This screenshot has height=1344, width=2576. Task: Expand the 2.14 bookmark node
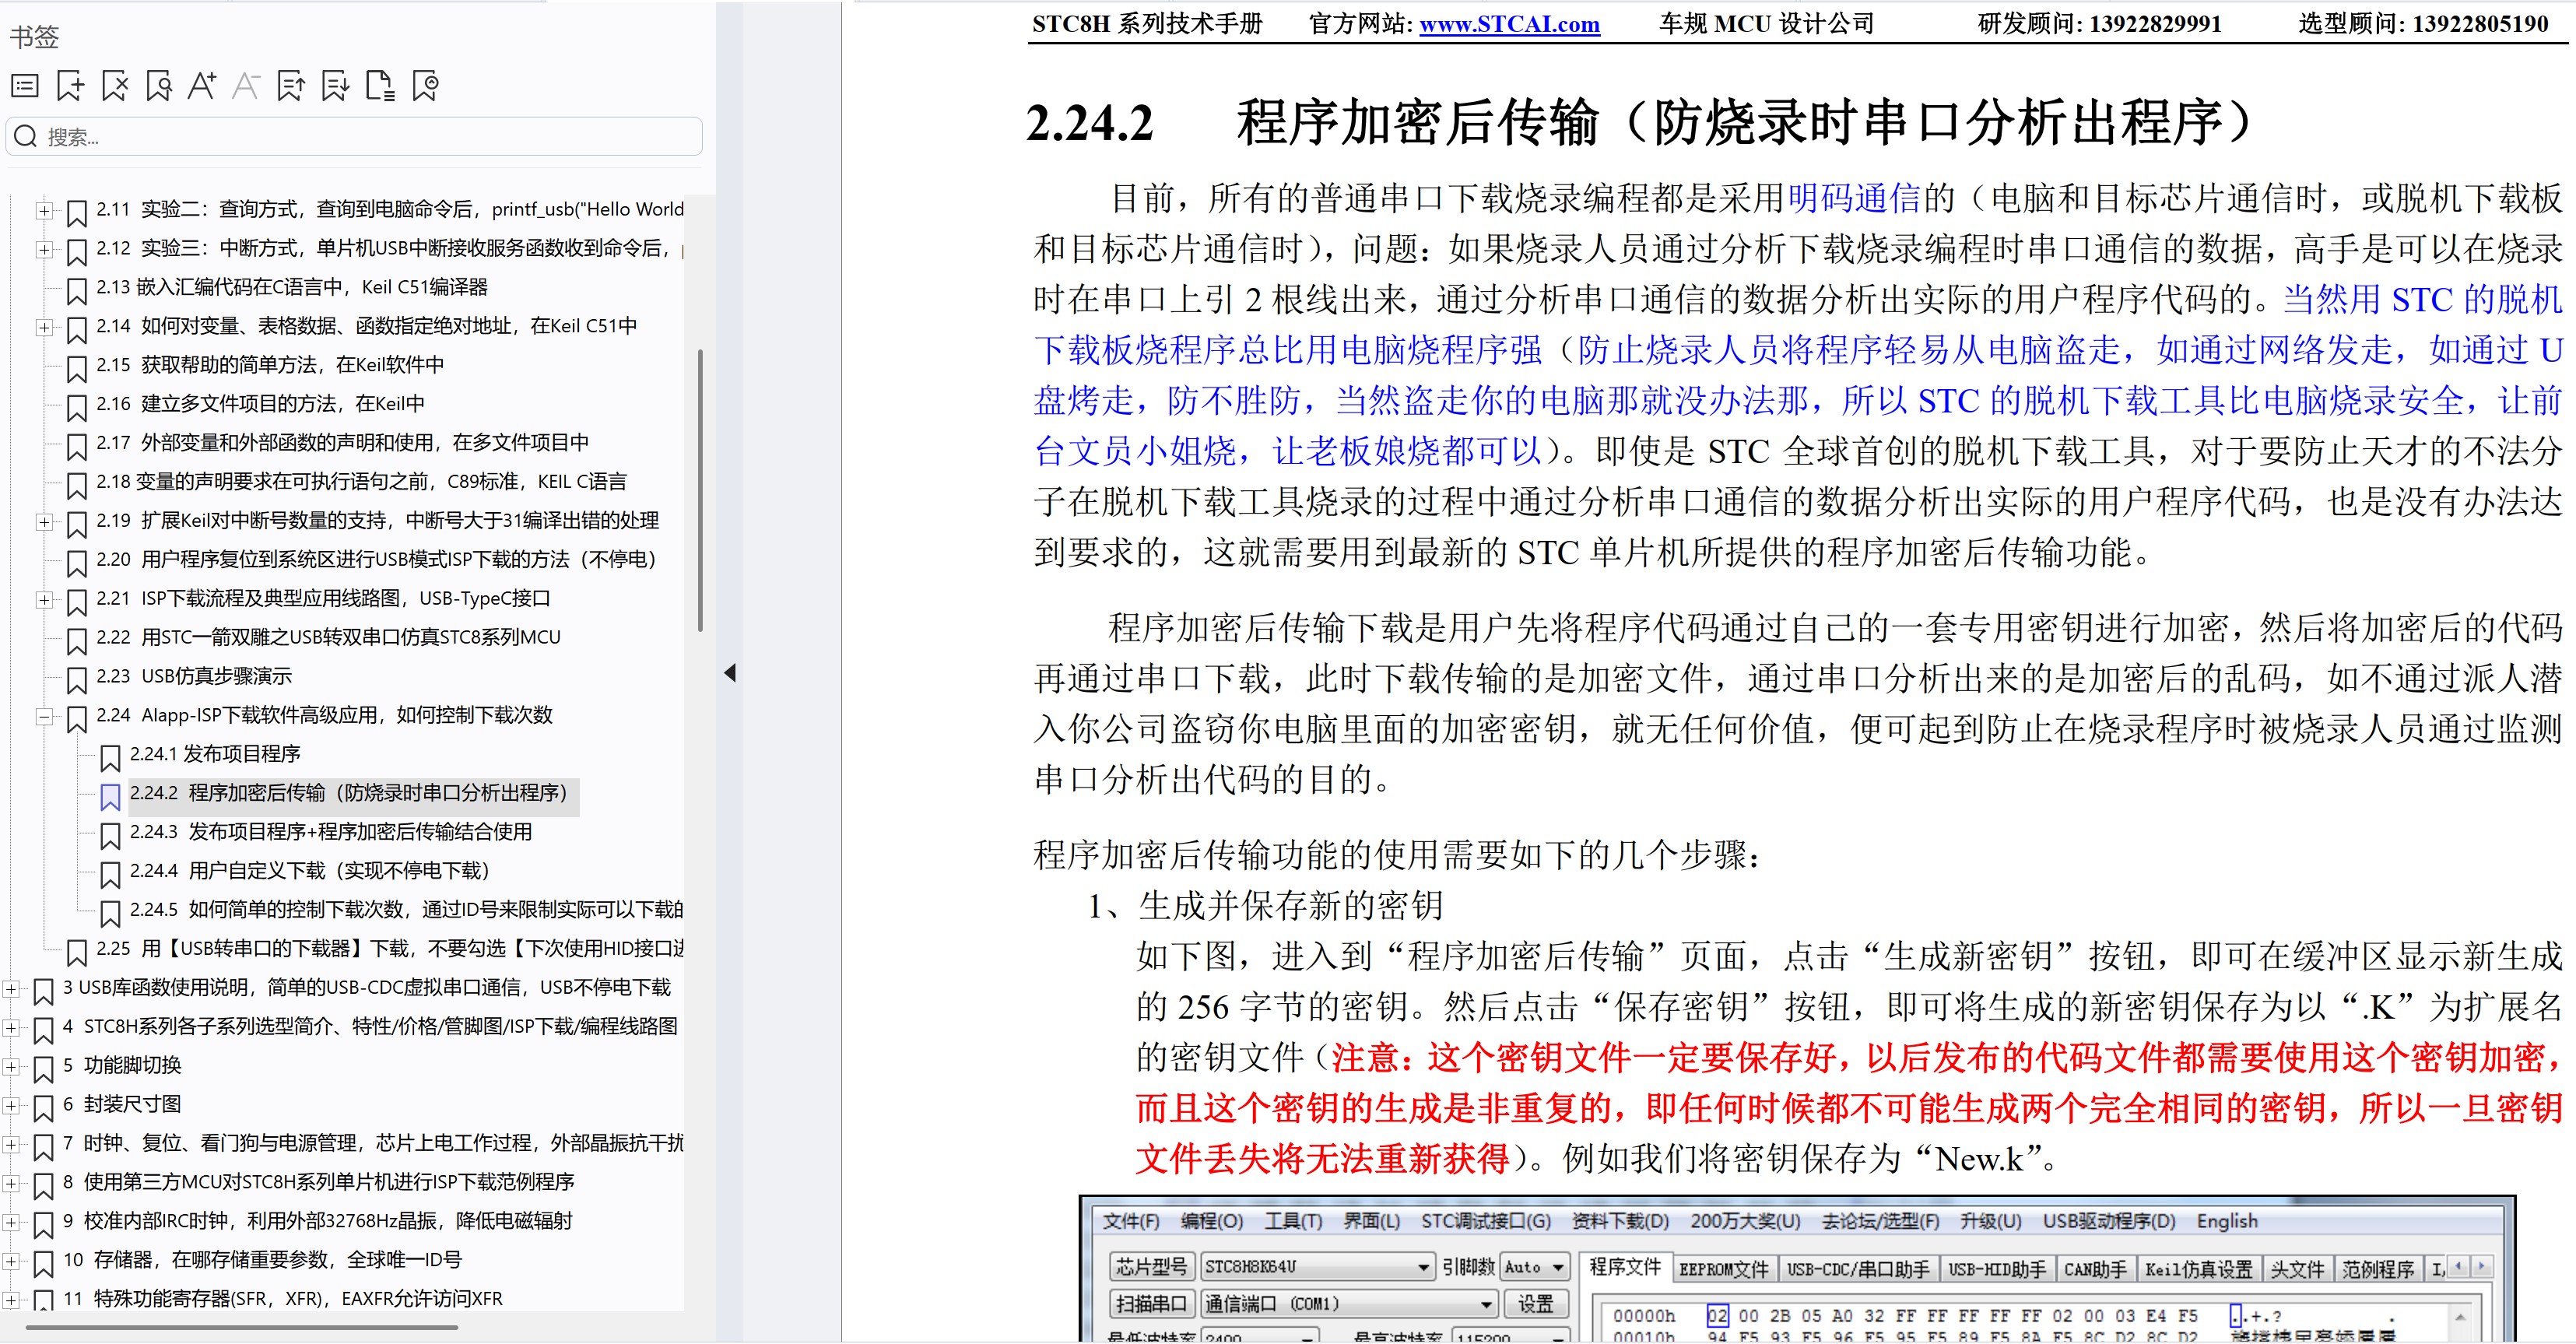tap(43, 327)
